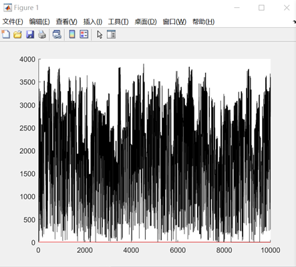Open the 工具(T) menu
Viewport: 296px width, 267px height.
118,21
